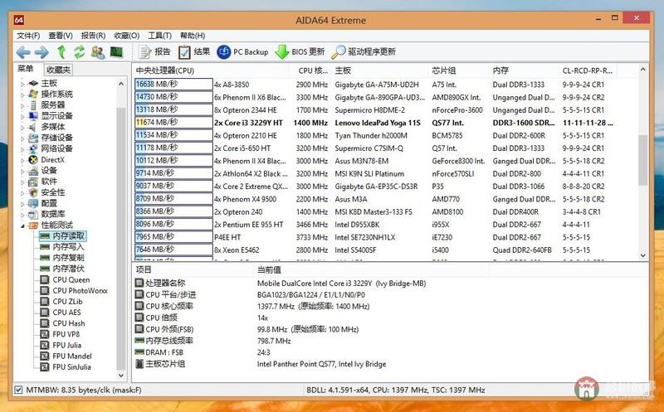
Task: Select CPU AES benchmark
Action: click(x=66, y=313)
